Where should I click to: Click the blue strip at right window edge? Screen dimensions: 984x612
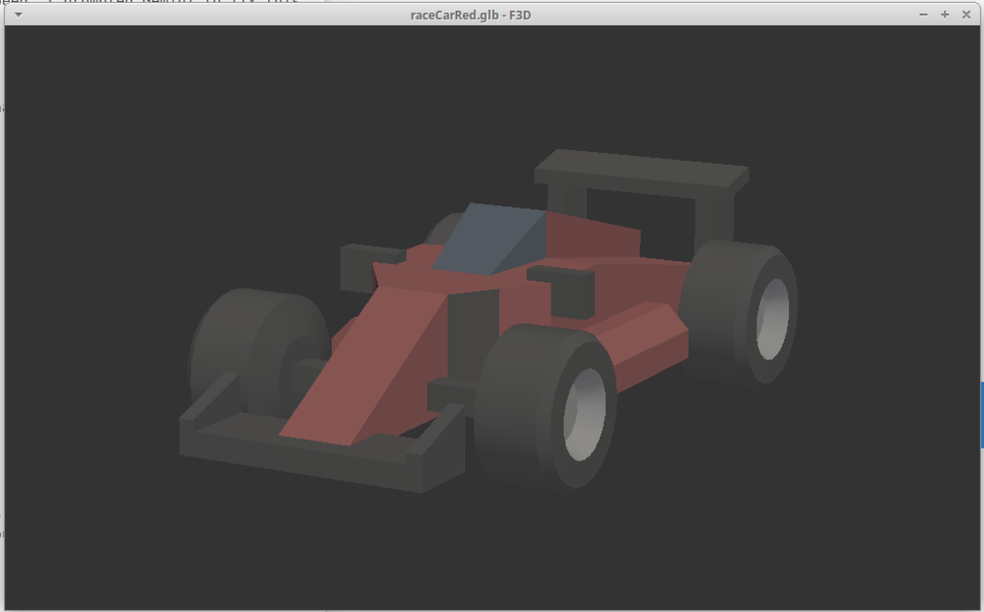[981, 414]
